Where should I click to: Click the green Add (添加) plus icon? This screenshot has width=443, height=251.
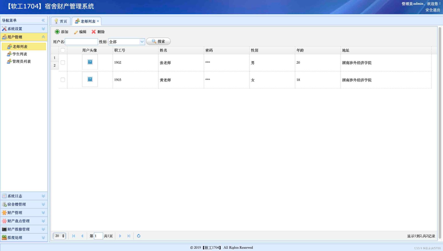pyautogui.click(x=57, y=32)
